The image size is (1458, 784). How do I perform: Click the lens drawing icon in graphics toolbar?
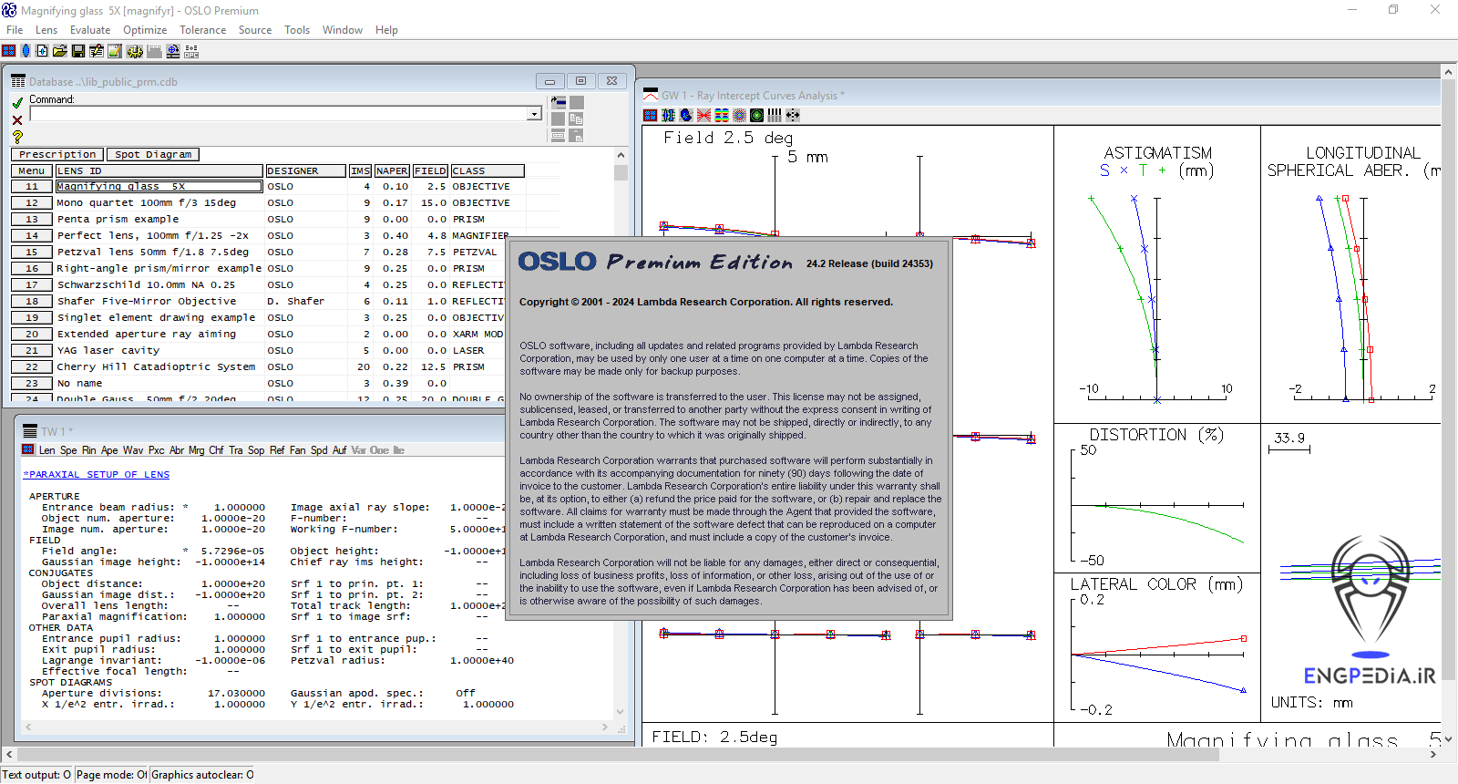(x=668, y=115)
